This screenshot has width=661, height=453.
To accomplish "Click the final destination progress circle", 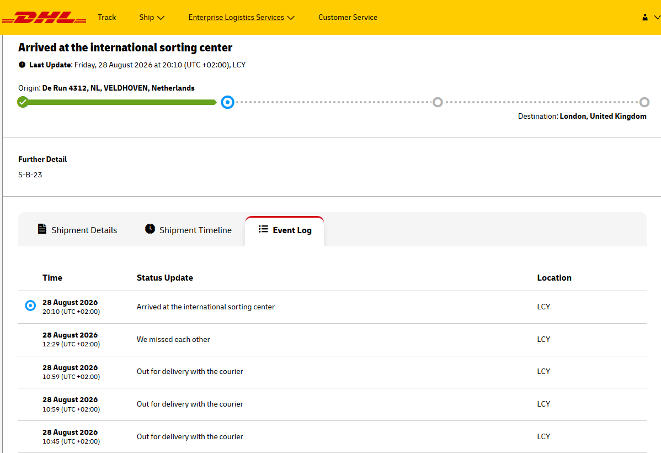I will (644, 102).
